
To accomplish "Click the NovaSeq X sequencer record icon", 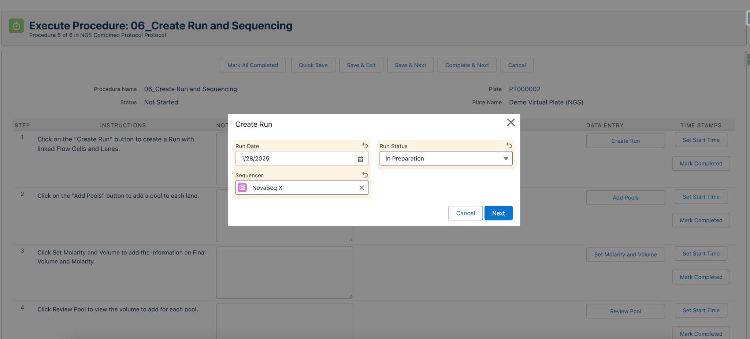I will click(242, 188).
